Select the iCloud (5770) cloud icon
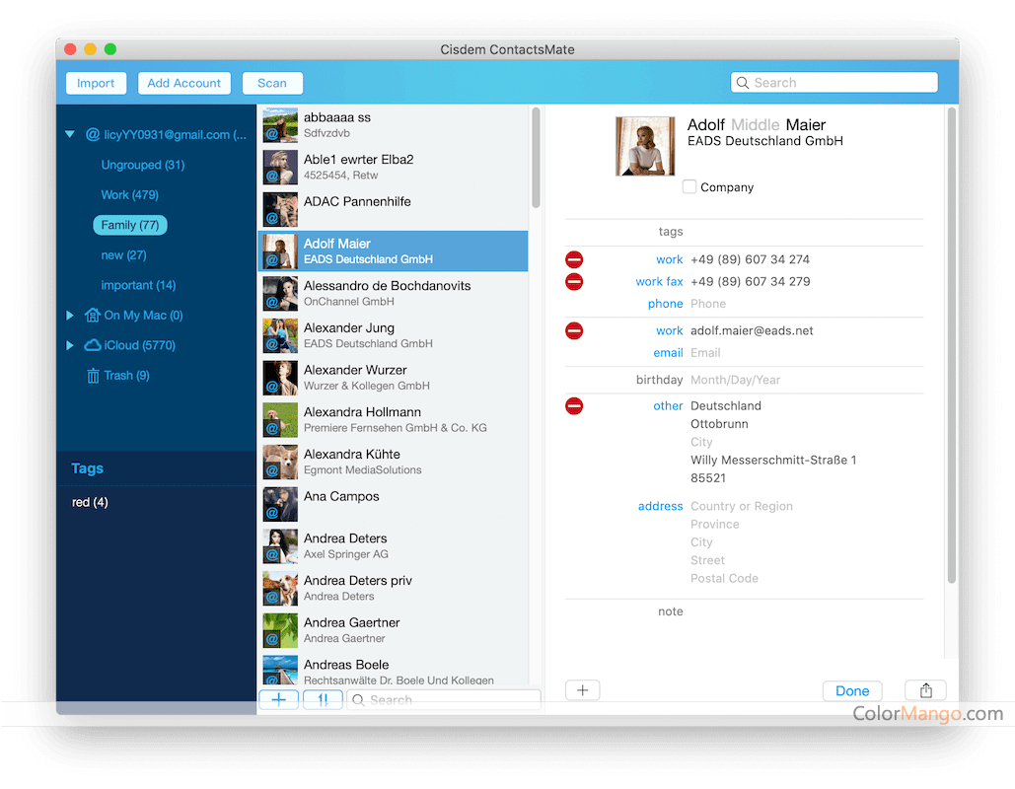 click(x=93, y=345)
